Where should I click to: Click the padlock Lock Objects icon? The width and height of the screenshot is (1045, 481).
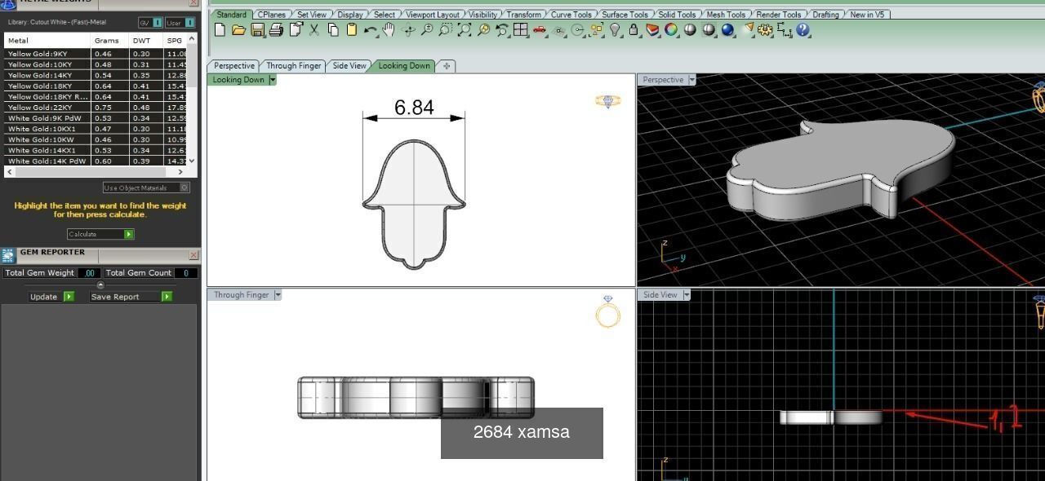pyautogui.click(x=634, y=30)
